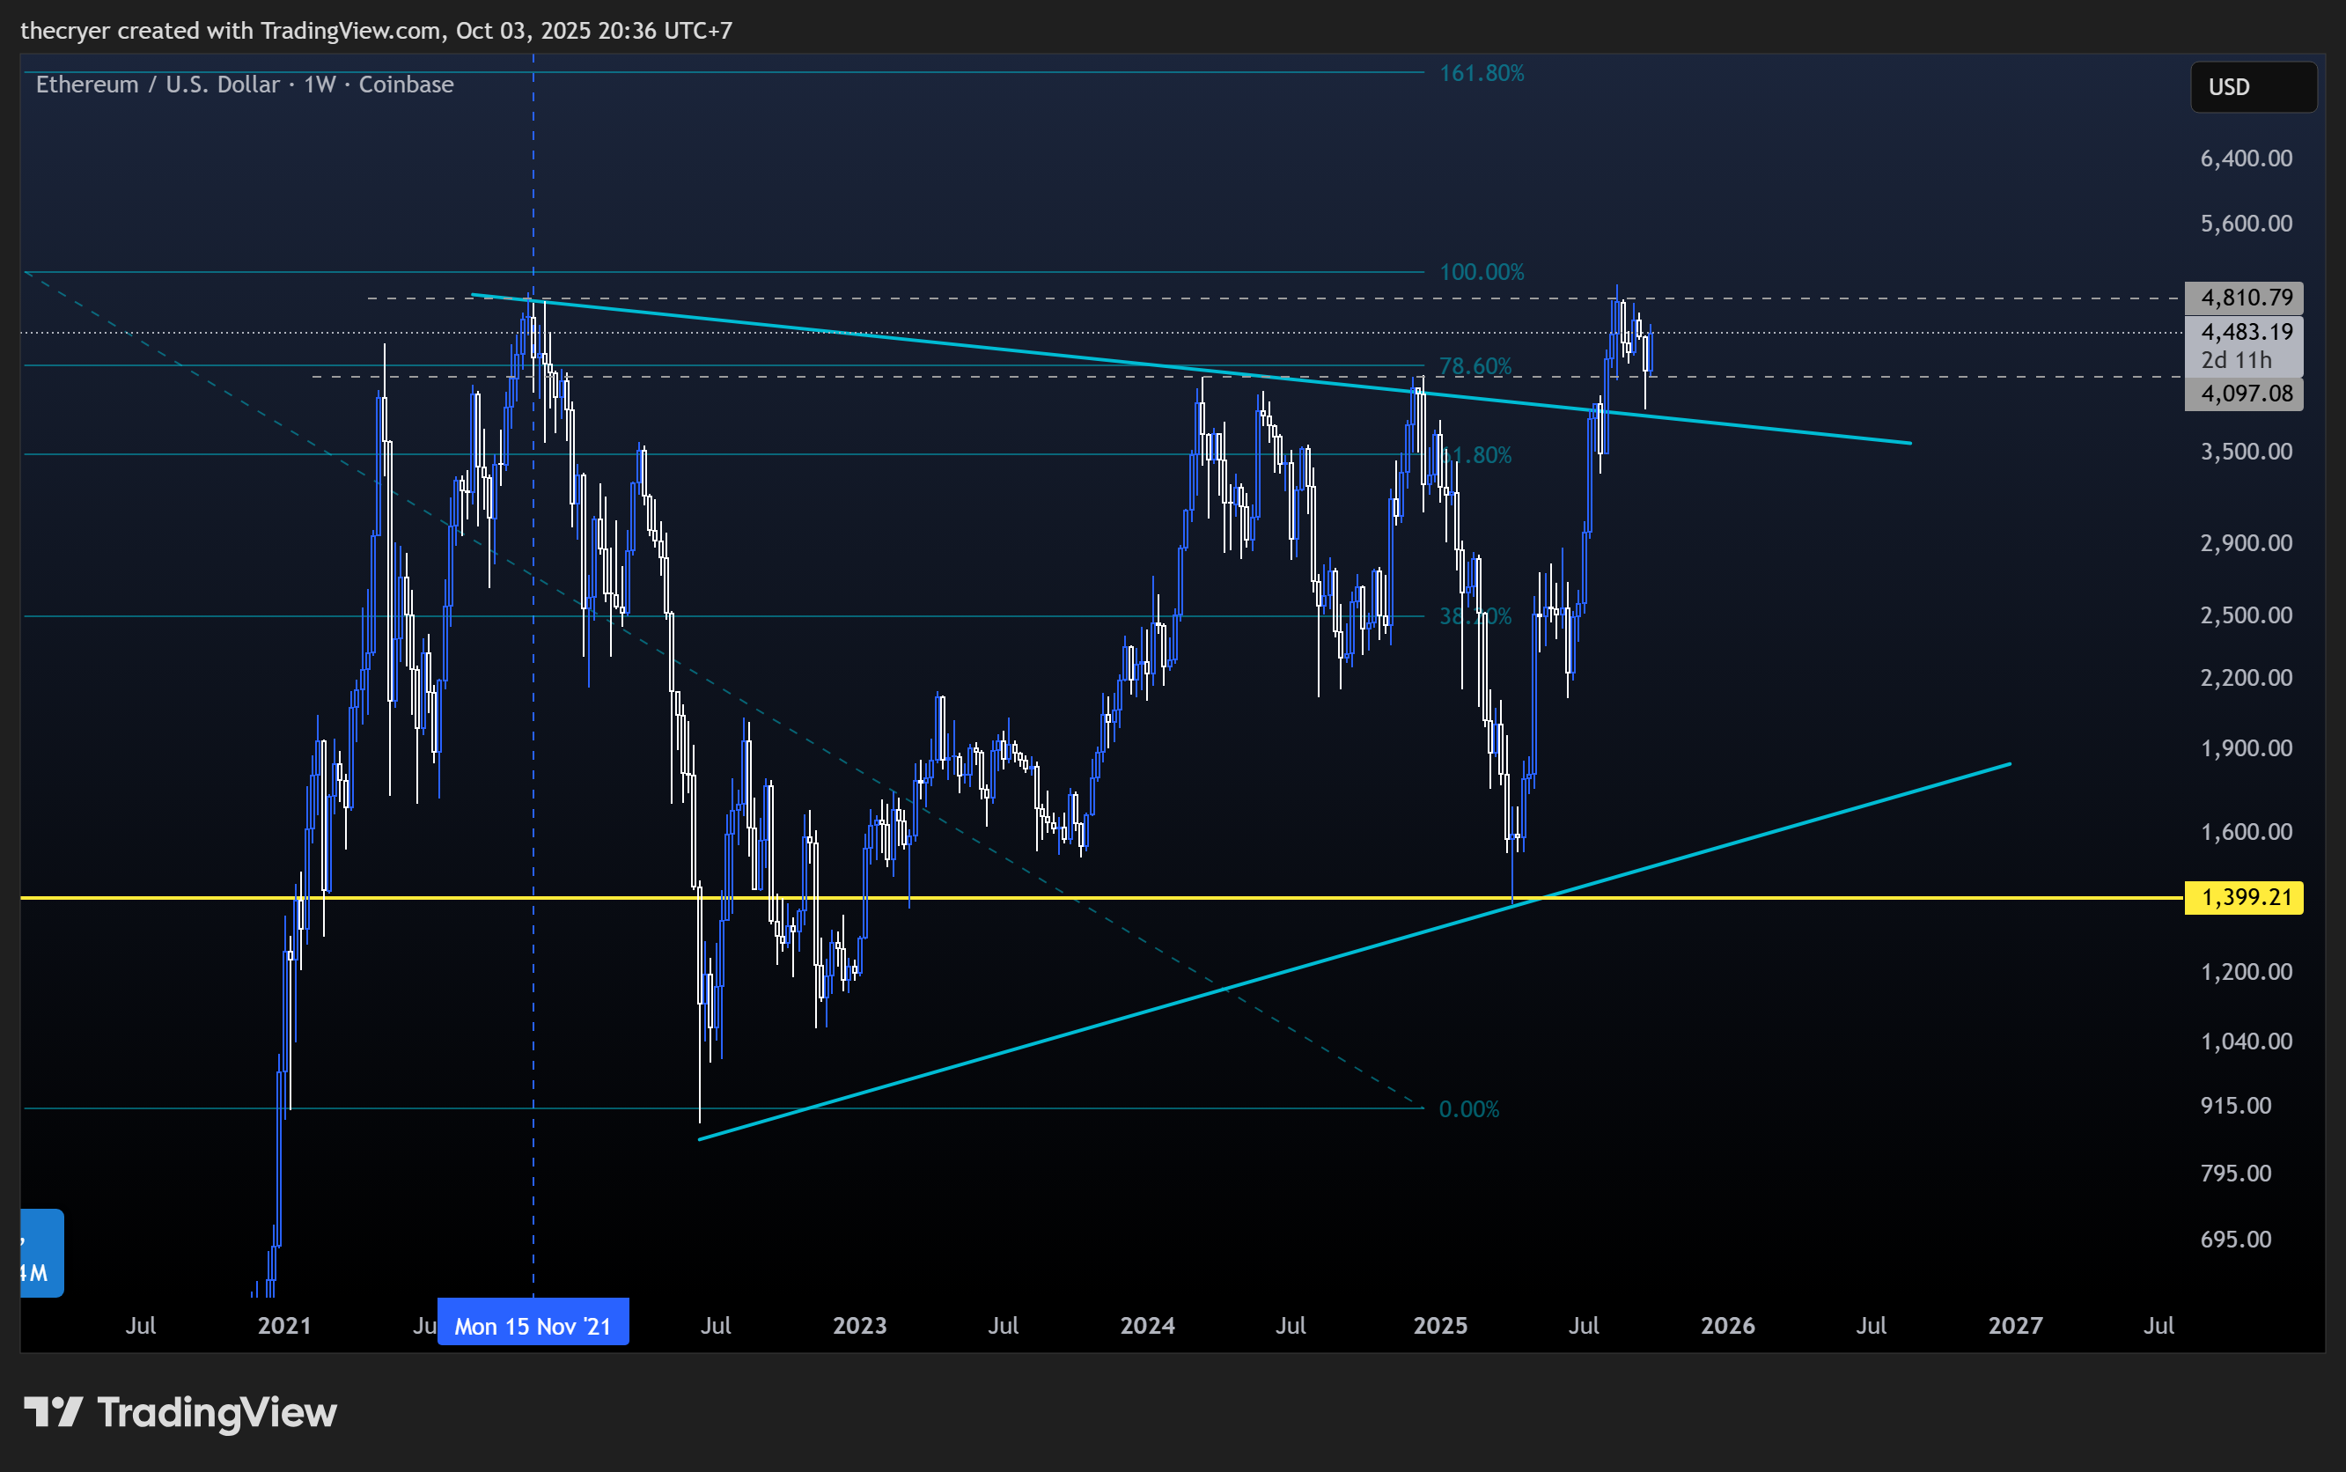The height and width of the screenshot is (1472, 2346).
Task: Click the 2027 label on time axis
Action: [x=2015, y=1325]
